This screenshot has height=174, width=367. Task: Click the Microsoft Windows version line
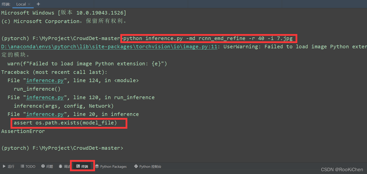64,13
